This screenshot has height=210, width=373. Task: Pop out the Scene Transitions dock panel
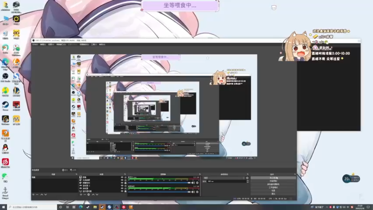point(248,174)
